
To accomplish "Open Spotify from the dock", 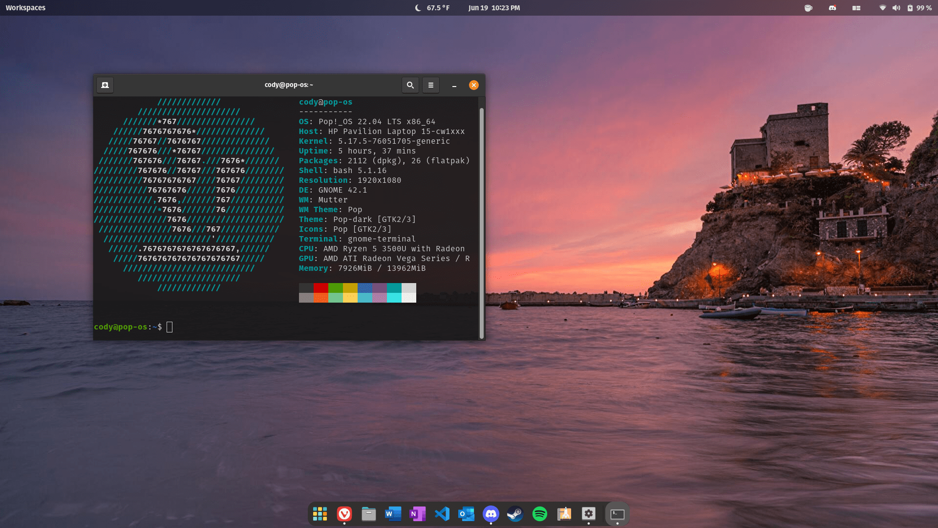I will point(540,514).
